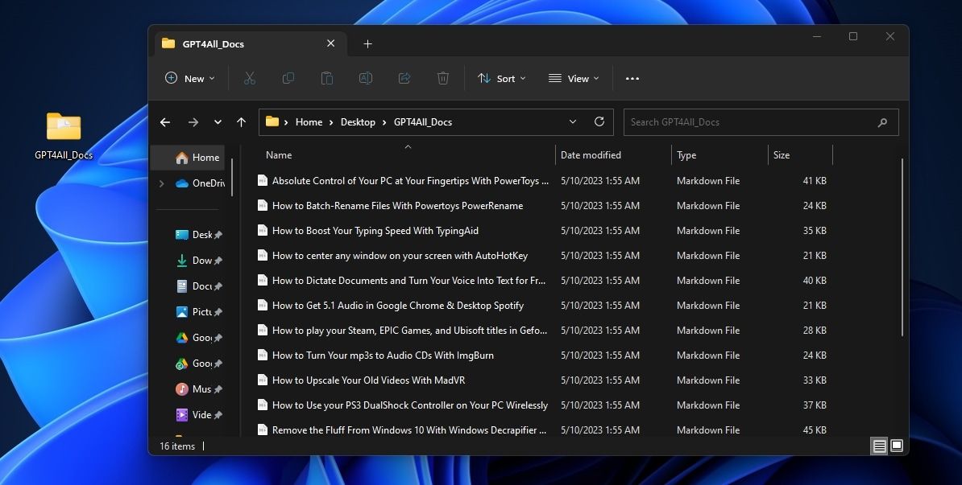This screenshot has width=962, height=485.
Task: Click the Cut scissors icon in the toolbar
Action: 250,78
